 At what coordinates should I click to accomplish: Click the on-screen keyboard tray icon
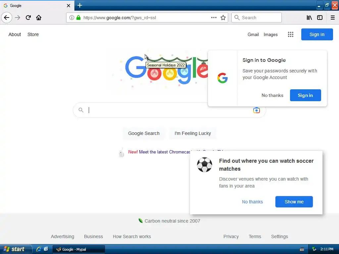tap(302, 249)
